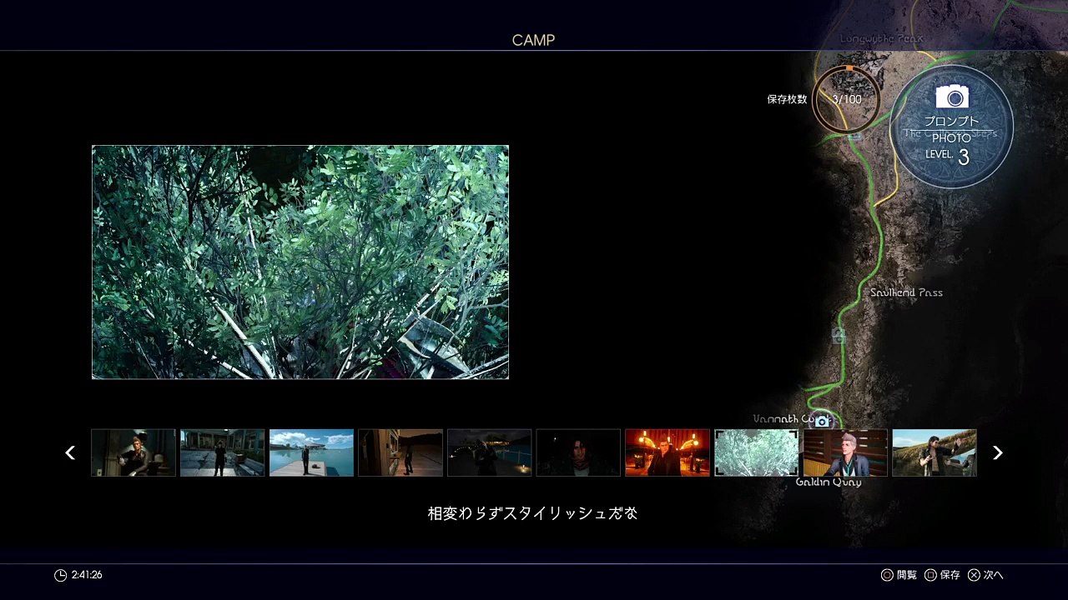Select the thumbnail of silver-haired man
Viewport: 1068px width, 600px height.
pyautogui.click(x=845, y=452)
